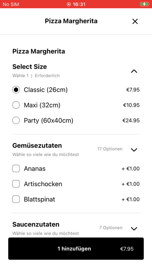The height and width of the screenshot is (270, 152).
Task: Add Blattspinat topping checkbox
Action: [16, 199]
